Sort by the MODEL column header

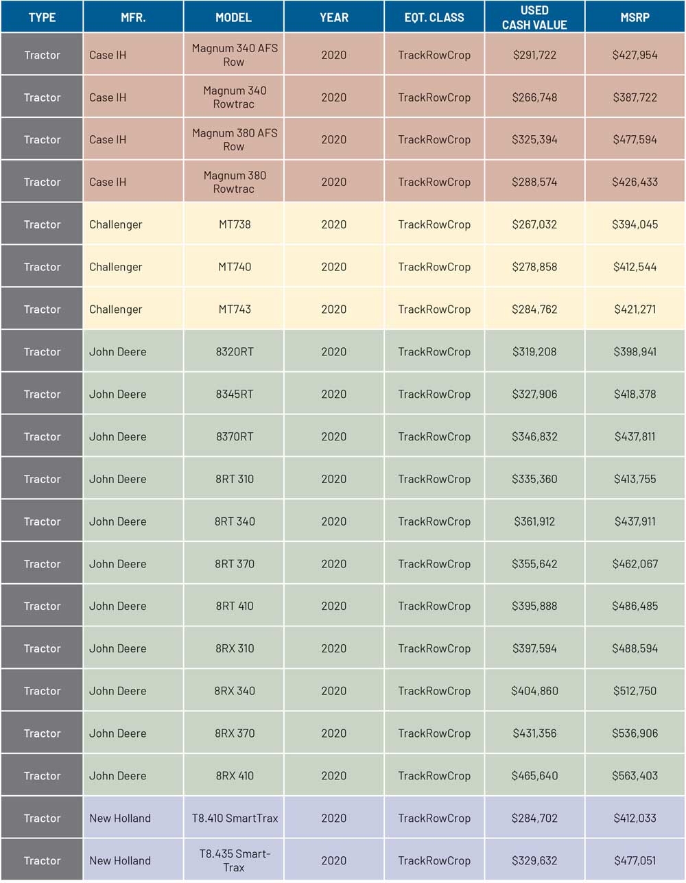233,17
